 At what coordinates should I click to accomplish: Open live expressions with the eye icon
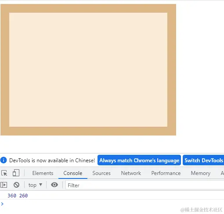pos(54,185)
